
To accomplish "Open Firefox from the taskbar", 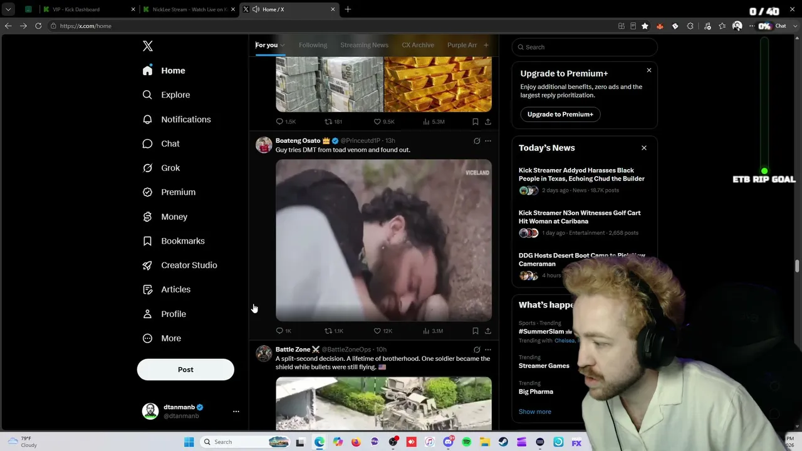I will pos(357,442).
